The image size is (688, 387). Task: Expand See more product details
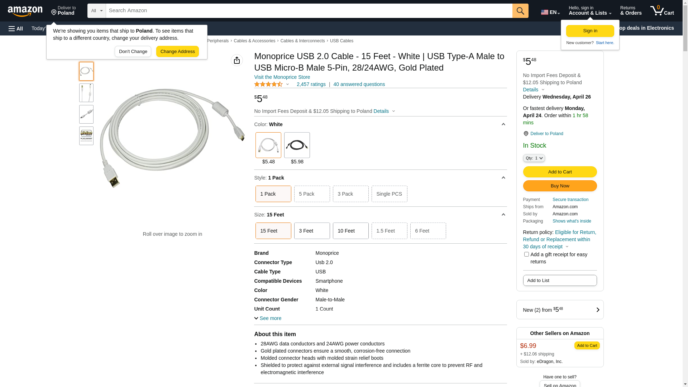pyautogui.click(x=268, y=318)
